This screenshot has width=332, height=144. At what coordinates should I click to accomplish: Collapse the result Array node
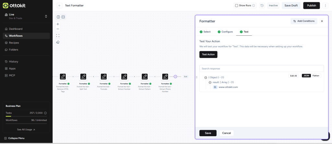coord(210,82)
